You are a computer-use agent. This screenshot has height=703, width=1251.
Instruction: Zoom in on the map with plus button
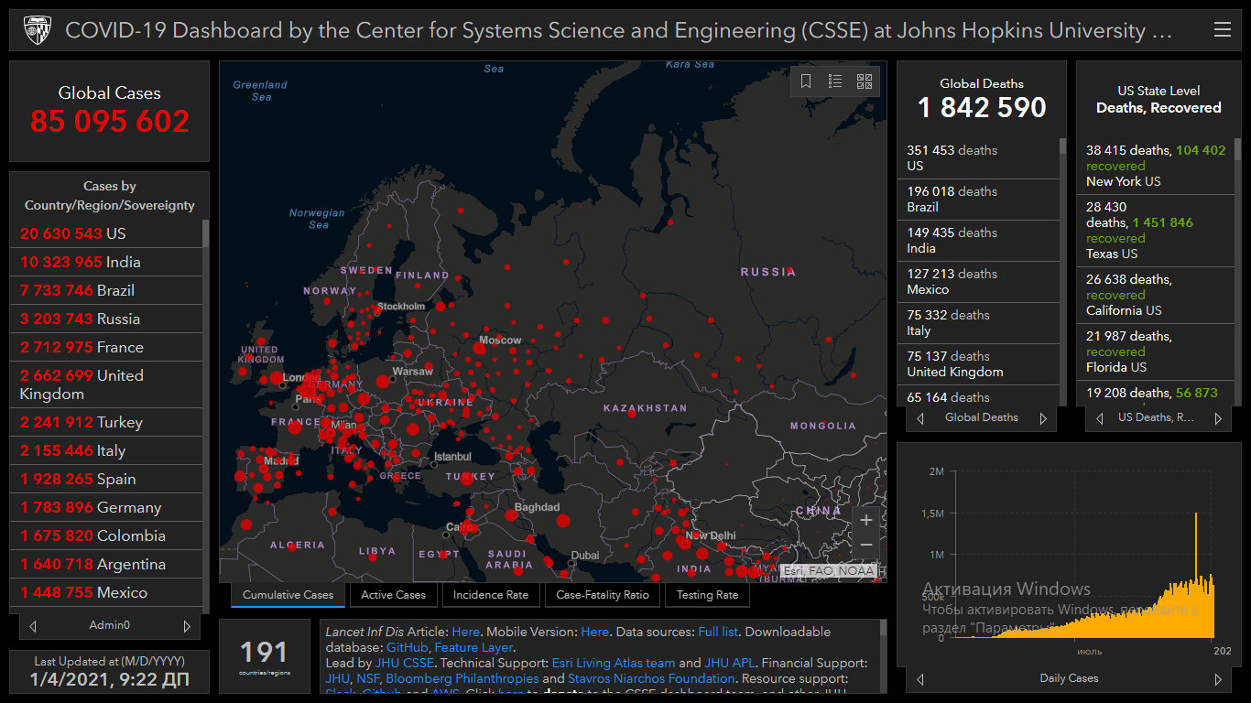tap(866, 520)
